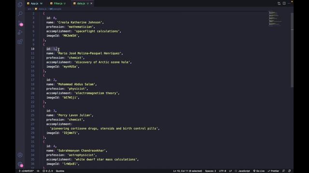This screenshot has height=173, width=309.
Task: Click the id: 0 line
Action: pyautogui.click(x=52, y=18)
